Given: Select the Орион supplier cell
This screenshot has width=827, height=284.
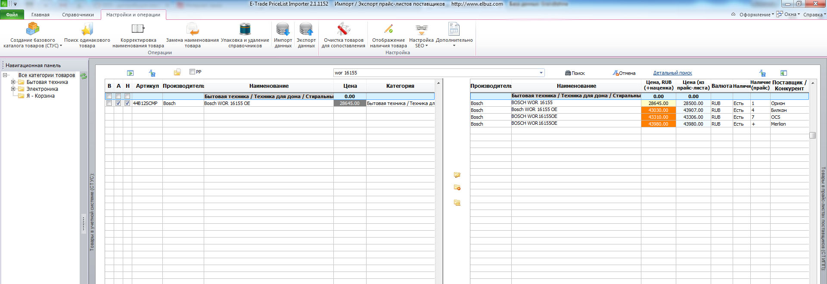Looking at the screenshot, I should pyautogui.click(x=789, y=103).
